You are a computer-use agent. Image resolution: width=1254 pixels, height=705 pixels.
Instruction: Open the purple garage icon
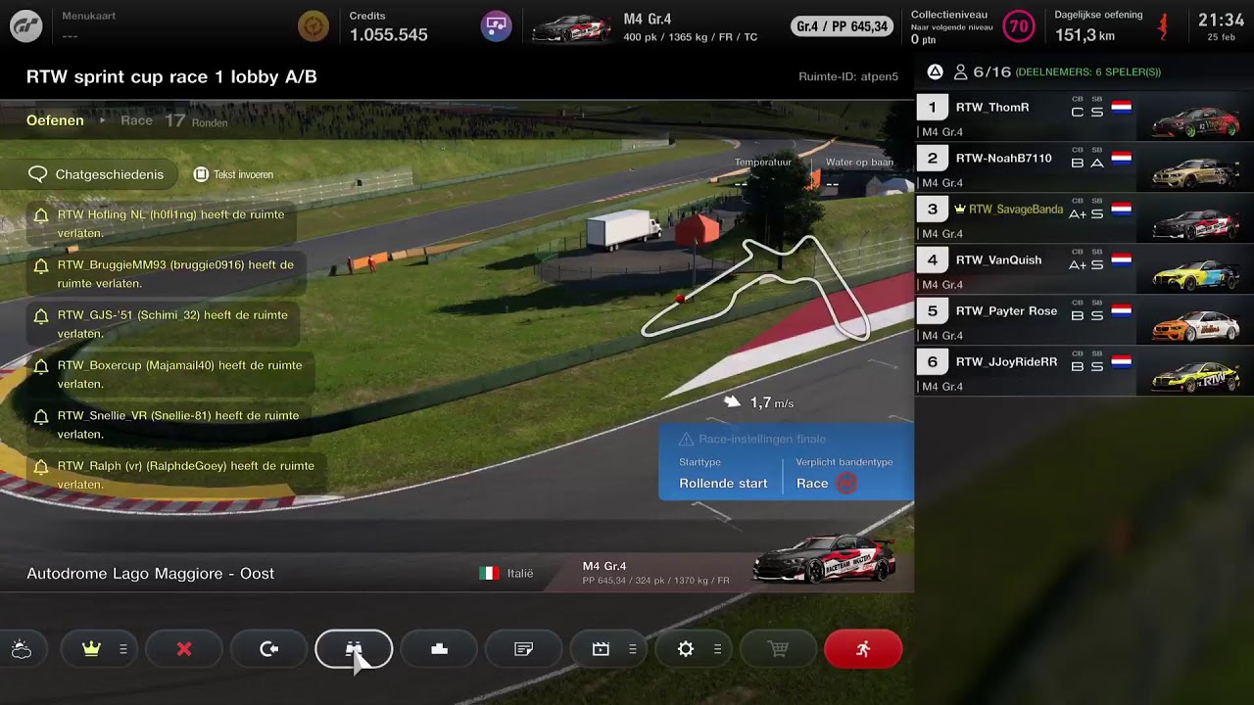click(x=497, y=26)
